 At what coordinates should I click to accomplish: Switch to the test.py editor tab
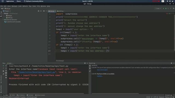pos(52,11)
